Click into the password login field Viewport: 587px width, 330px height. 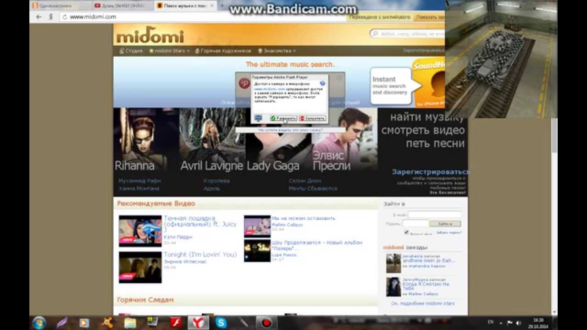click(415, 224)
